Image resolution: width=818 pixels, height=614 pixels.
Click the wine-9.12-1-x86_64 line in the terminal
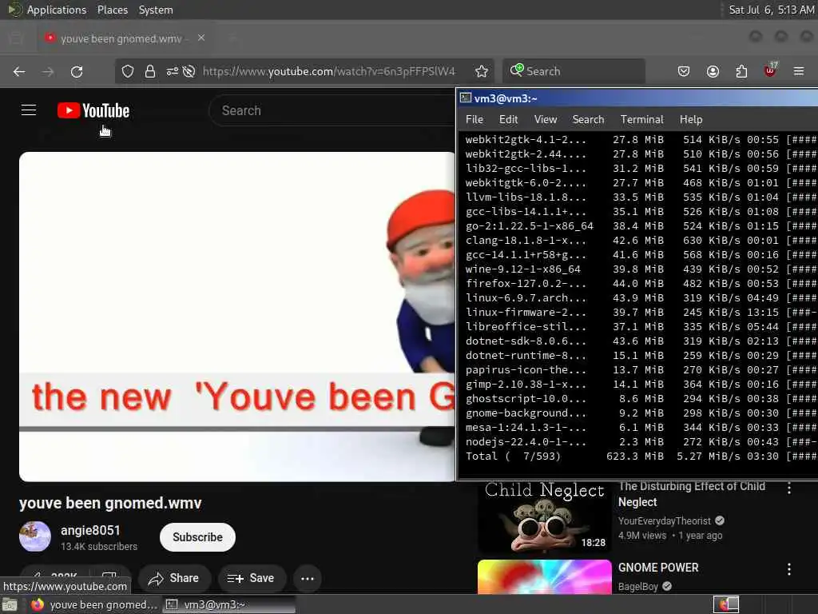coord(641,269)
